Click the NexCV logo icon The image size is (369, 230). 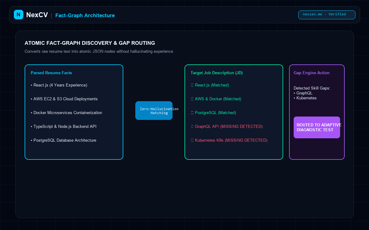(18, 14)
